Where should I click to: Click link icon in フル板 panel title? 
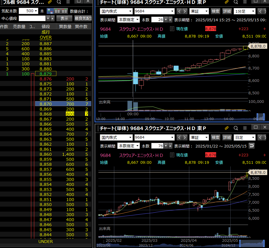point(50,2)
